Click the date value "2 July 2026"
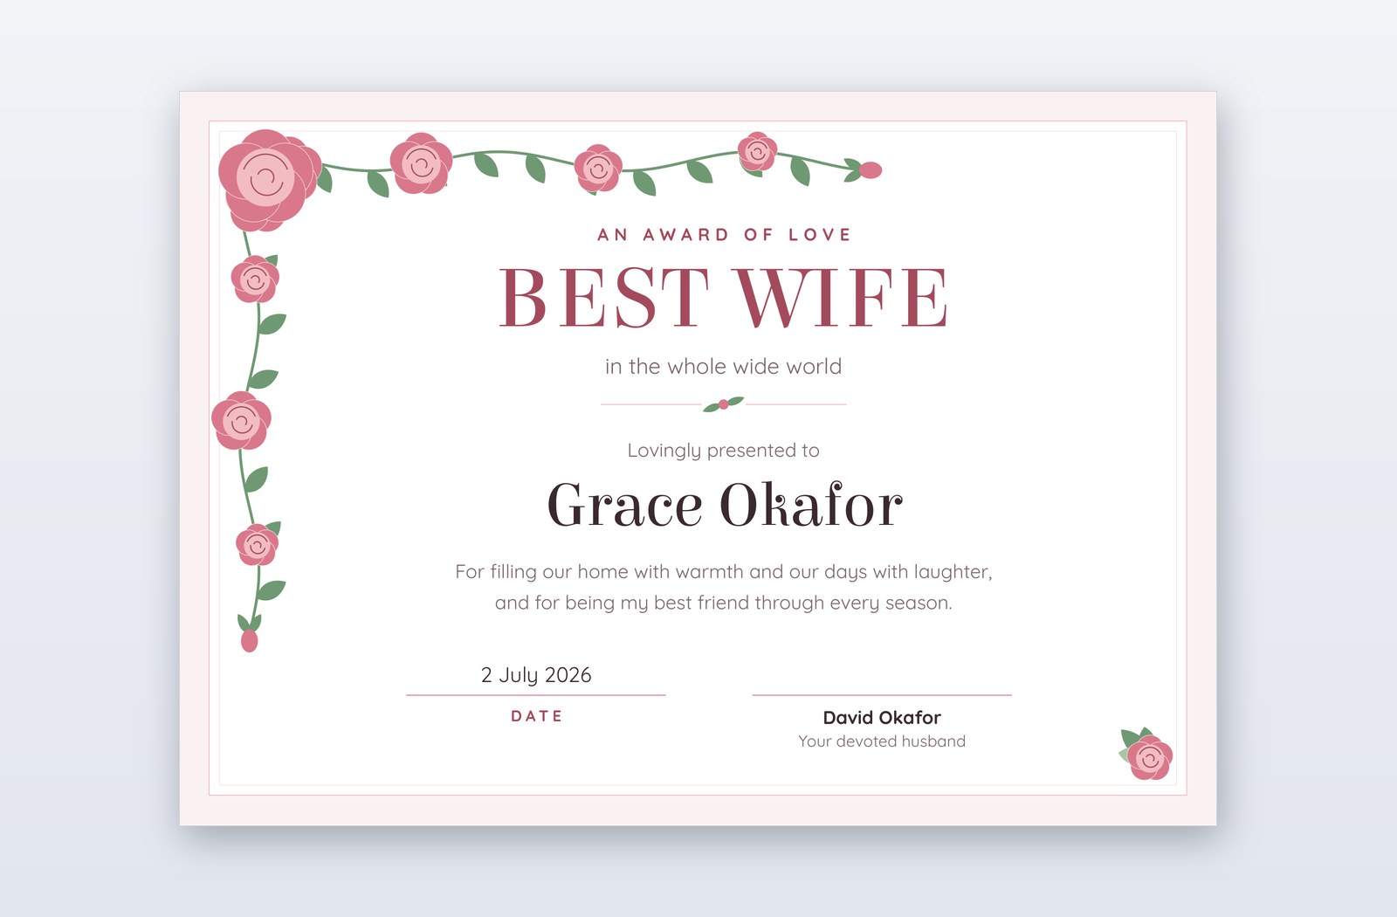Viewport: 1397px width, 917px height. click(x=536, y=675)
